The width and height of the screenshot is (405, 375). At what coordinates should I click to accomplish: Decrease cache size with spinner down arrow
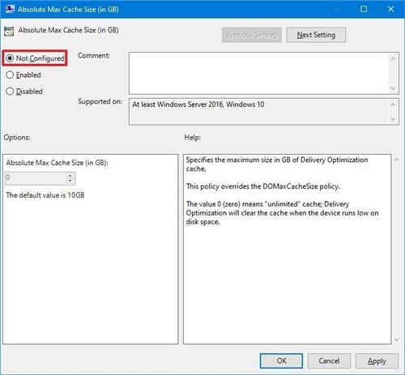[70, 181]
